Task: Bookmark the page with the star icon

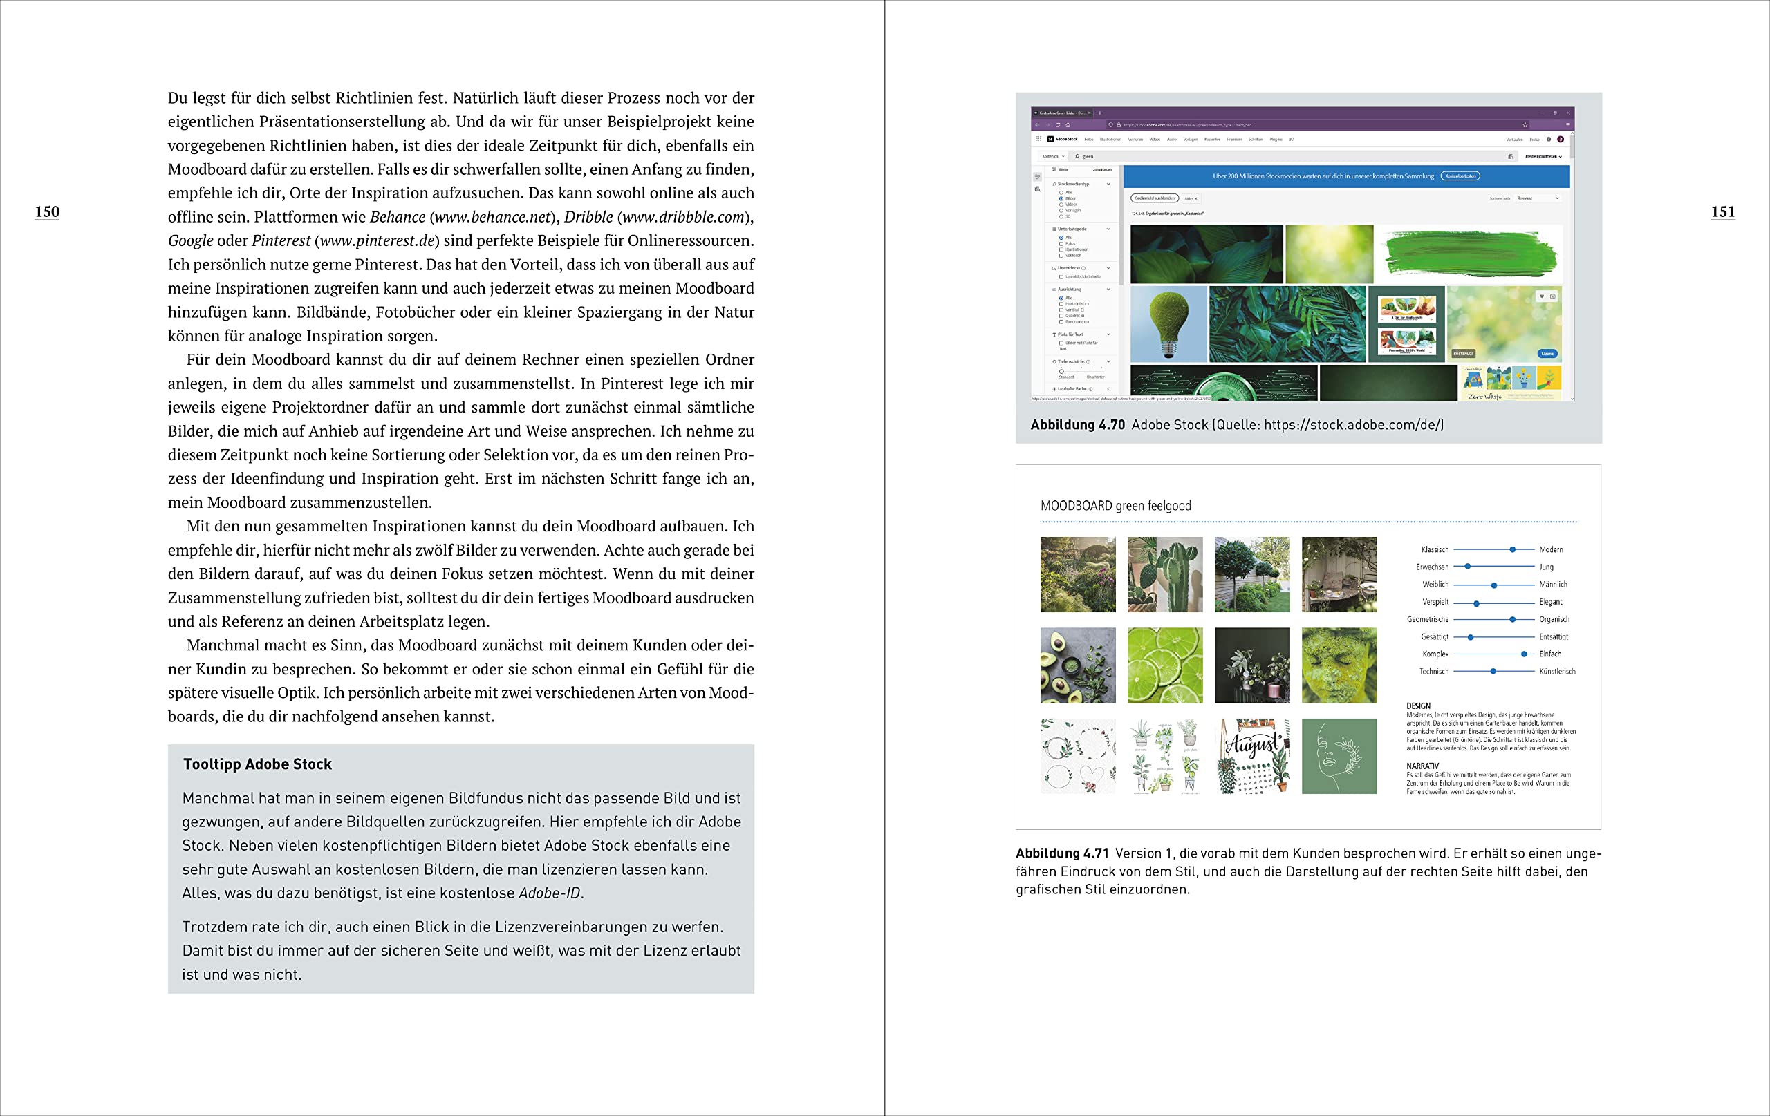Action: click(x=1525, y=125)
